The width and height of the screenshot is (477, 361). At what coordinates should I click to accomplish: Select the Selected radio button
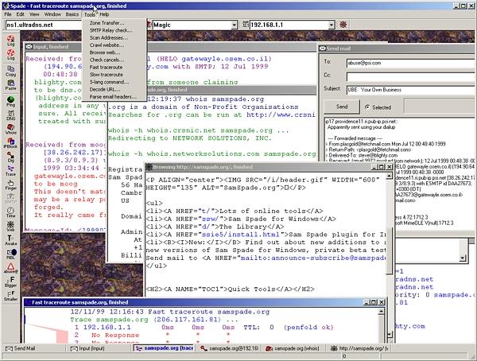[367, 107]
